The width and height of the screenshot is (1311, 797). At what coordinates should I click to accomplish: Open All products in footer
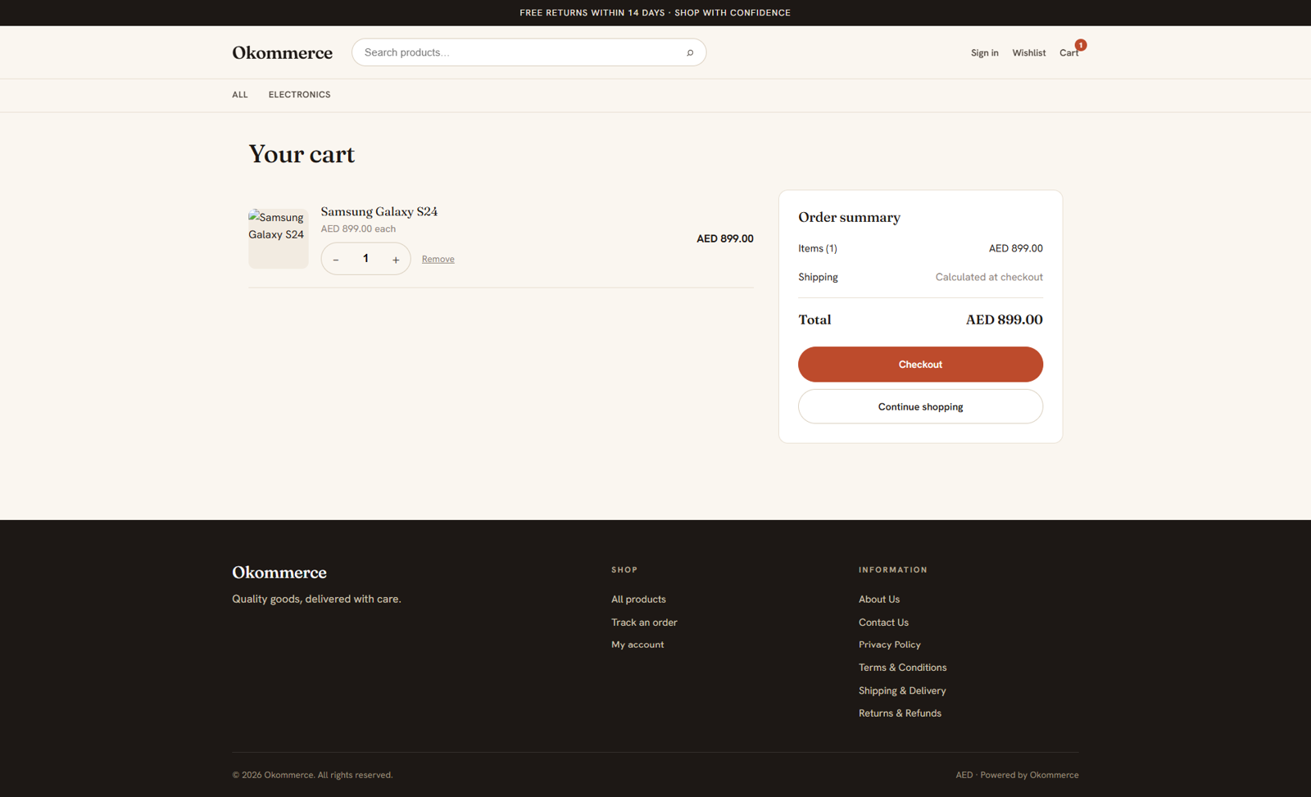point(638,600)
